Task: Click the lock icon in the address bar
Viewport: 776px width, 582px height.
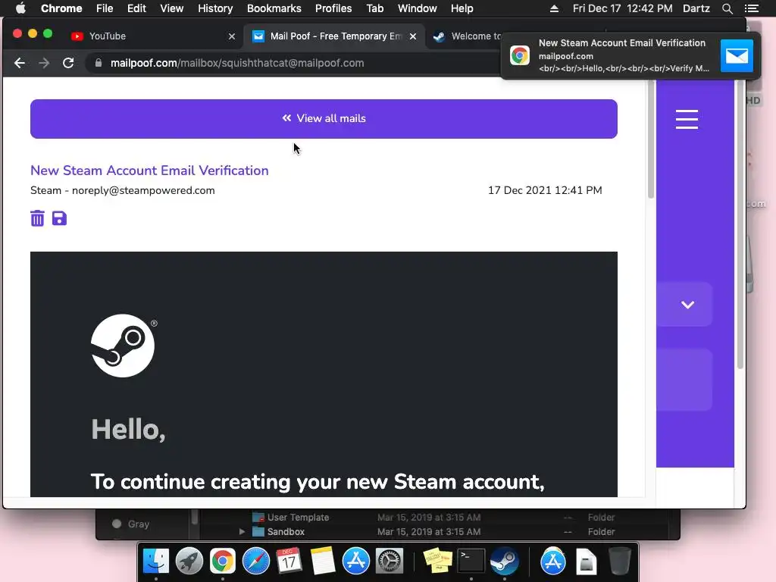Action: point(99,63)
